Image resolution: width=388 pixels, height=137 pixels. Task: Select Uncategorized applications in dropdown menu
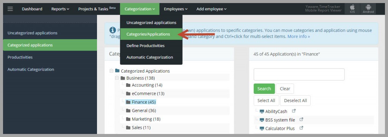coord(151,22)
